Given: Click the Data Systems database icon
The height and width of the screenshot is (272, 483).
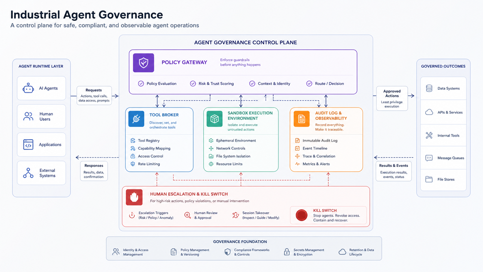Looking at the screenshot, I should point(429,88).
